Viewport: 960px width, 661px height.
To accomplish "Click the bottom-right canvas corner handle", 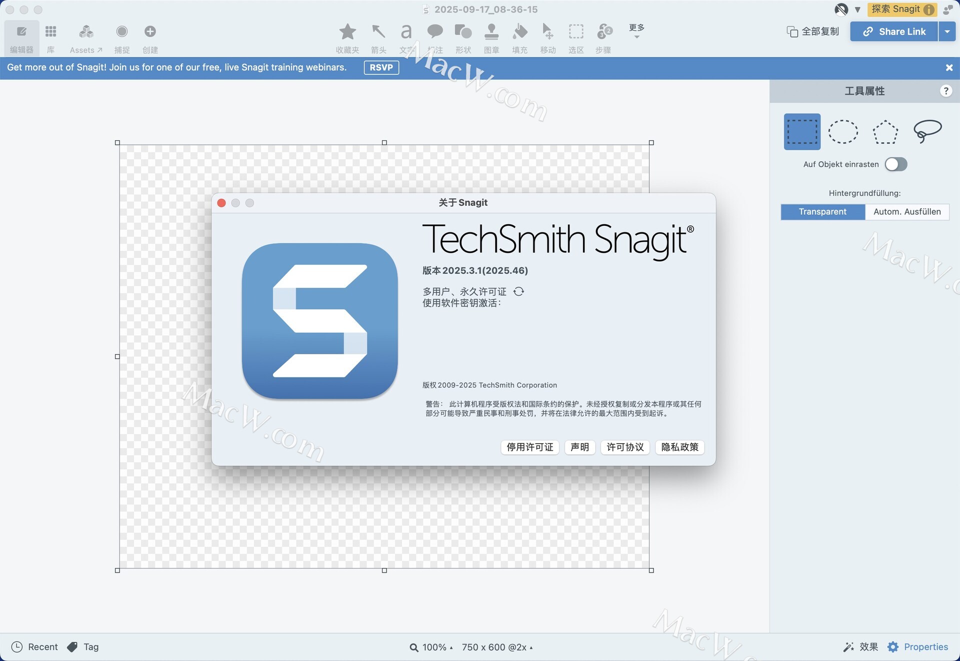I will click(651, 570).
